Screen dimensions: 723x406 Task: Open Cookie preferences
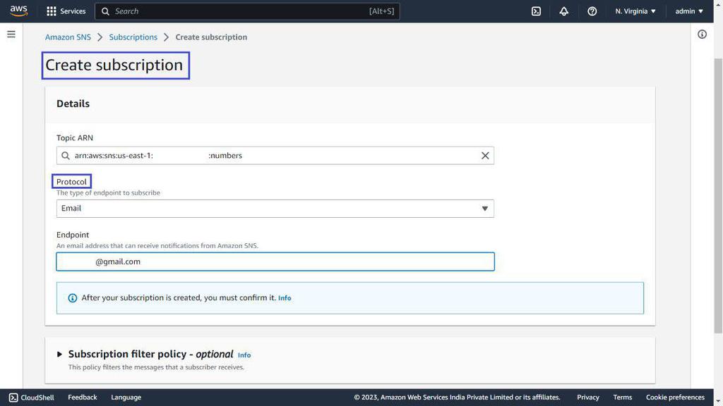(x=675, y=398)
